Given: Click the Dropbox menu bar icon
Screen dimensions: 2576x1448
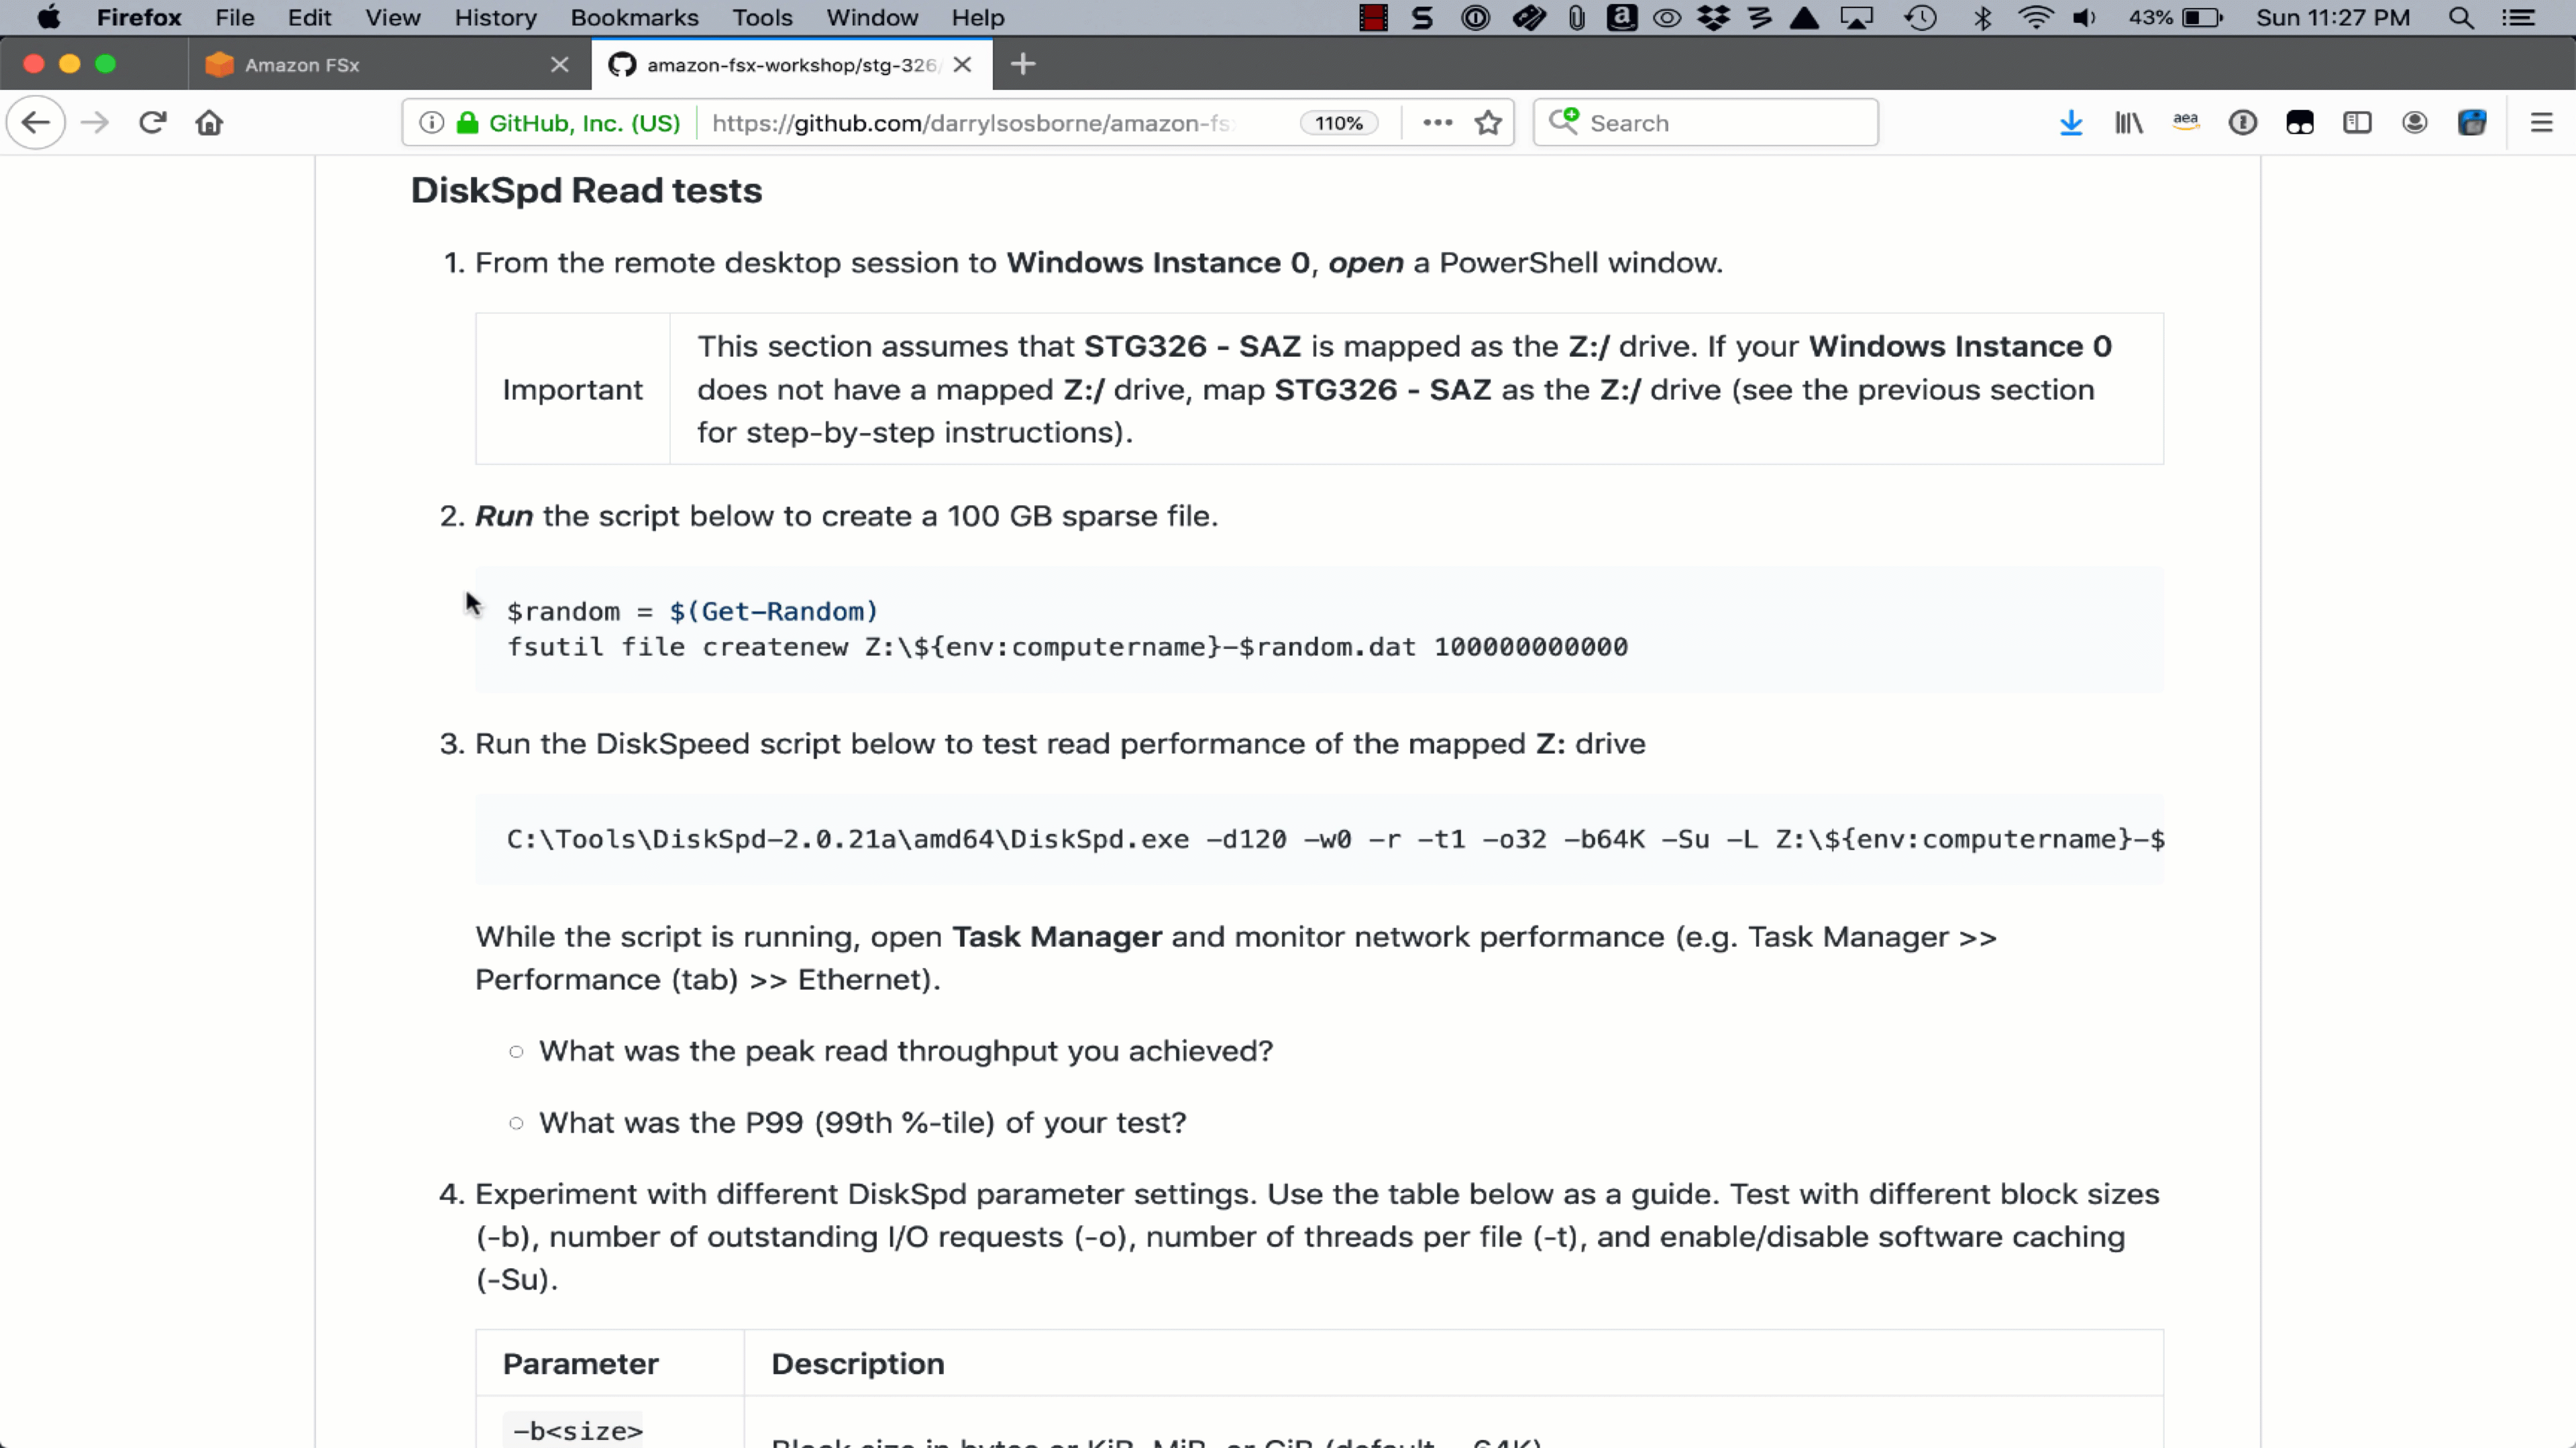Looking at the screenshot, I should 1713,17.
